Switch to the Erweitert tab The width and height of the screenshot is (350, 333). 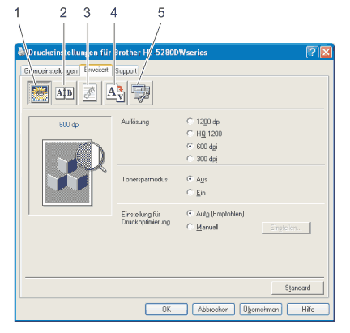point(96,70)
